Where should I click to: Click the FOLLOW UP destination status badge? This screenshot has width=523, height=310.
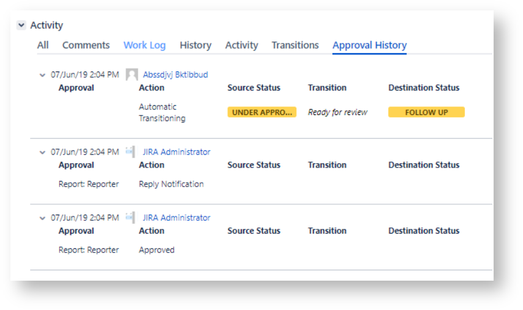pyautogui.click(x=426, y=113)
